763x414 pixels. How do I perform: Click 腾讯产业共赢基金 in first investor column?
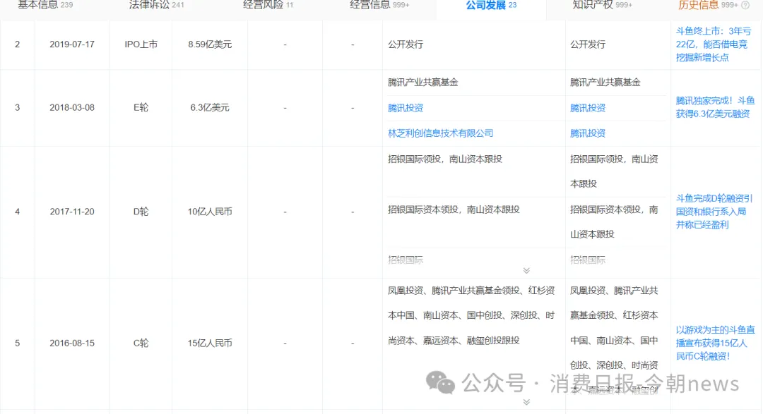[x=423, y=83]
